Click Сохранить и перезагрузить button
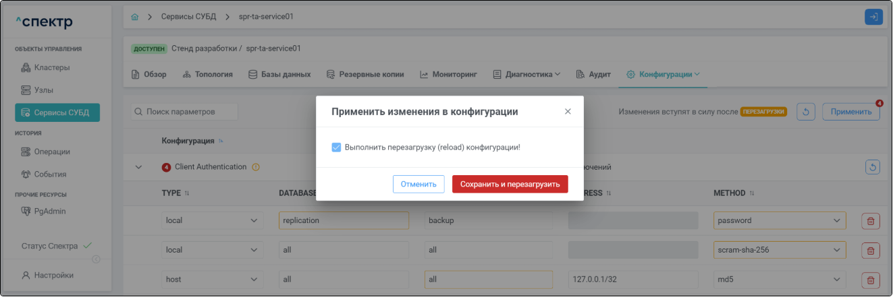This screenshot has height=297, width=893. (x=510, y=184)
